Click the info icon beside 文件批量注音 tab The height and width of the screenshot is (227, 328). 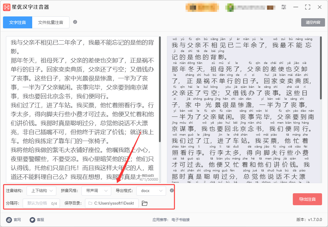point(75,22)
